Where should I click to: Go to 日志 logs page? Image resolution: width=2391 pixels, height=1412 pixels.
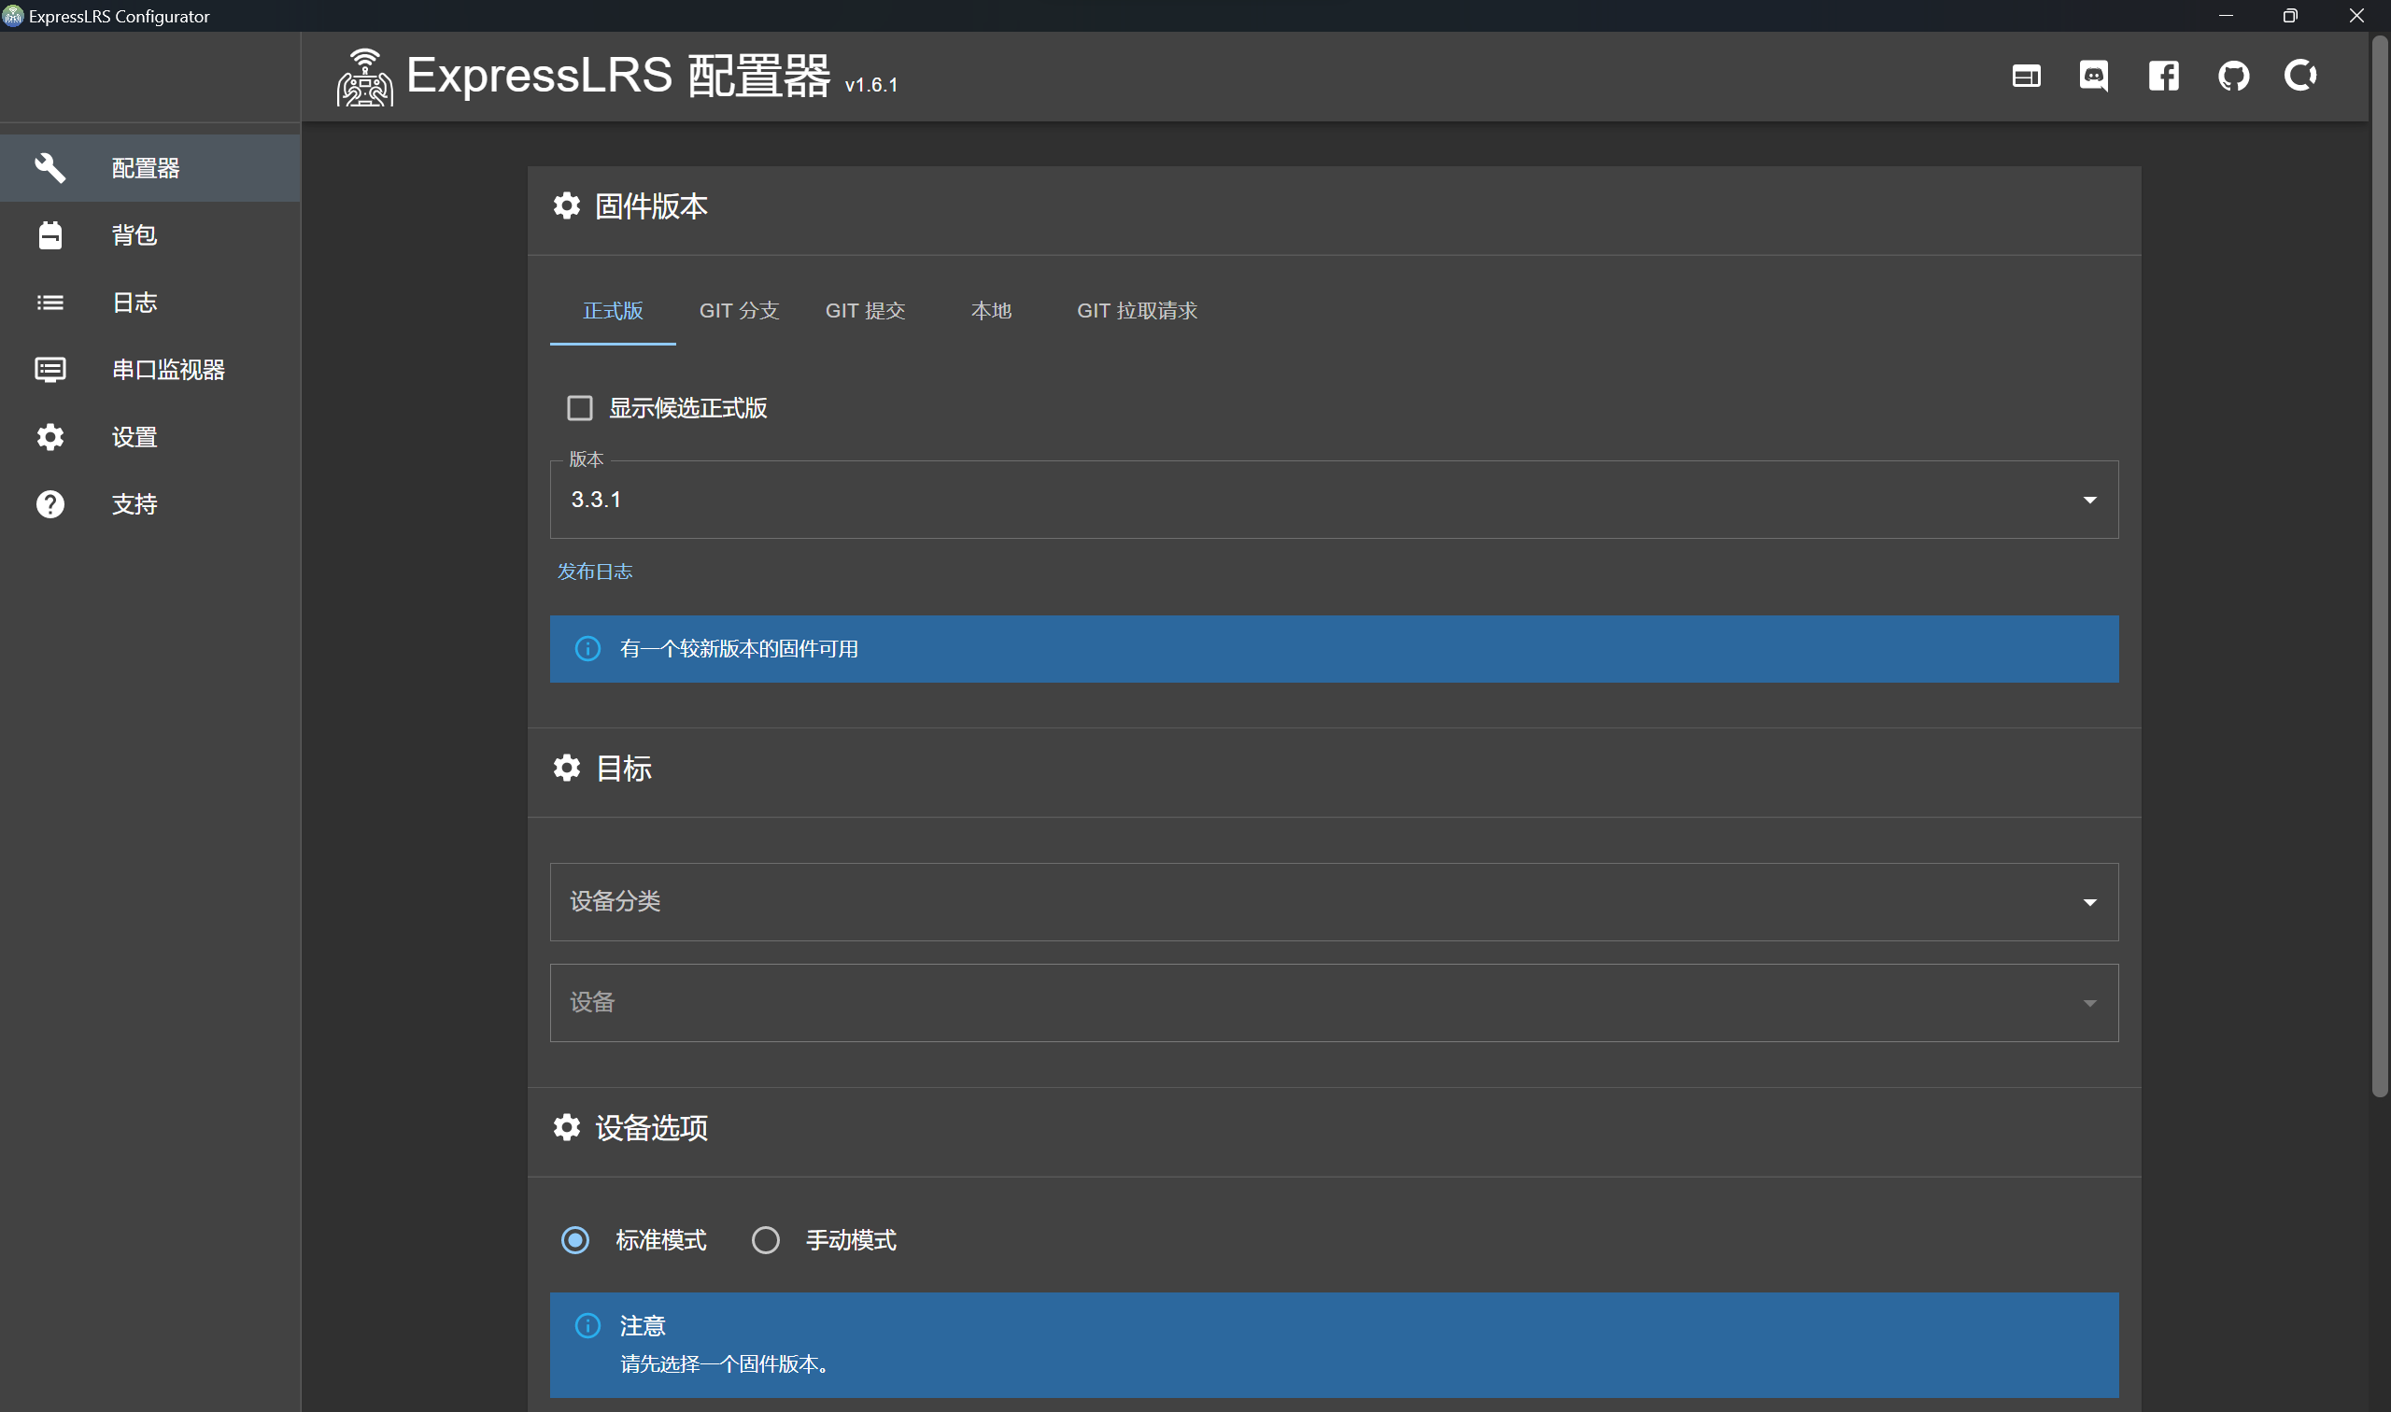pyautogui.click(x=134, y=303)
